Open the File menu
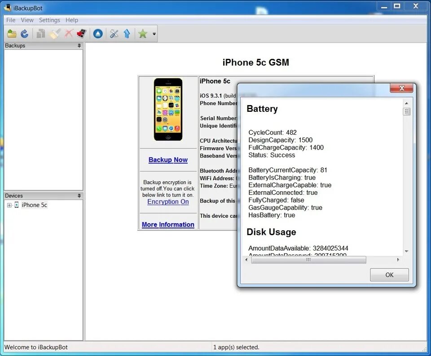Screen dimensions: 431x356 pos(11,20)
